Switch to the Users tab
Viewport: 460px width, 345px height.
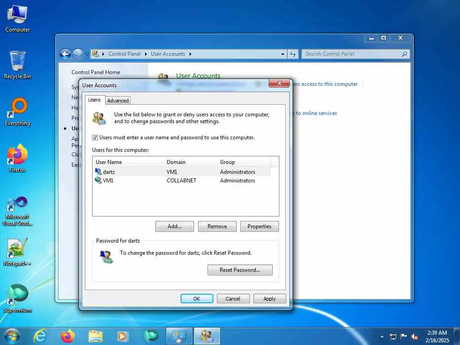click(x=94, y=100)
